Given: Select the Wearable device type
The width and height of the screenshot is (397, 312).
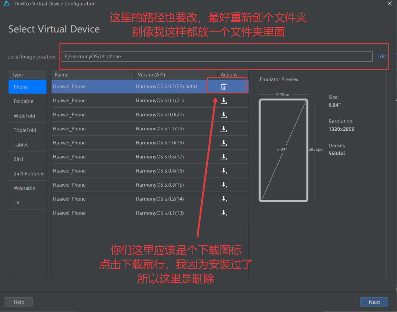Looking at the screenshot, I should tap(27, 188).
